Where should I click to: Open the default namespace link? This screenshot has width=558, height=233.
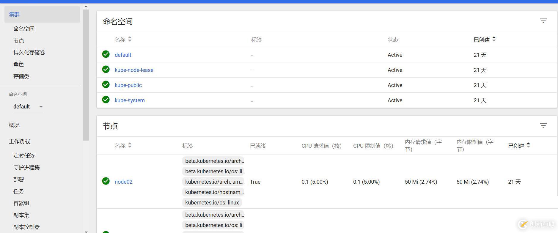coord(123,55)
